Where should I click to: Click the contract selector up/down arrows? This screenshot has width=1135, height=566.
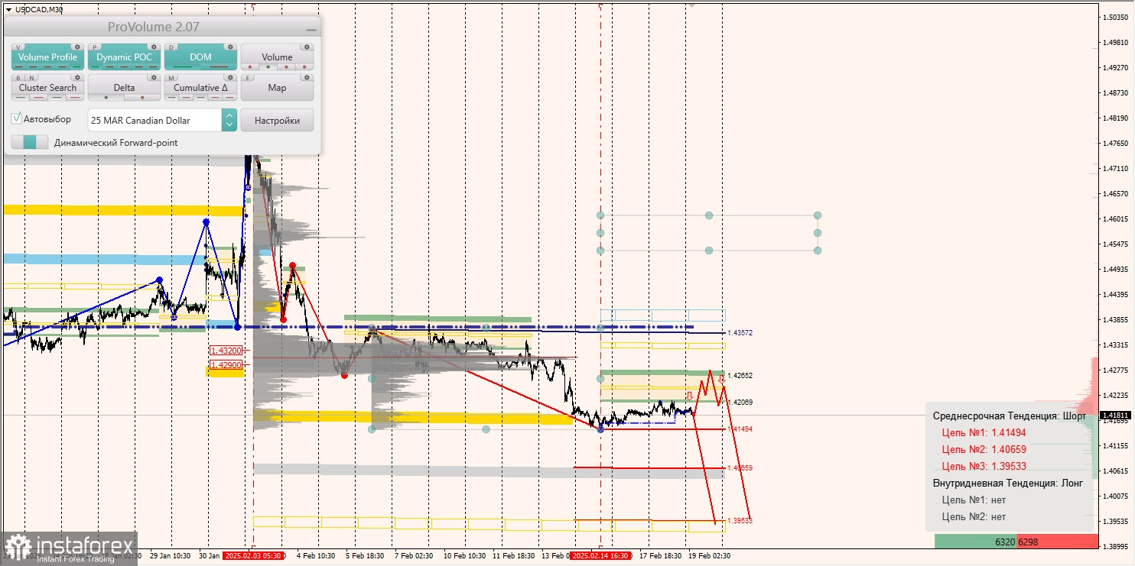(x=229, y=120)
